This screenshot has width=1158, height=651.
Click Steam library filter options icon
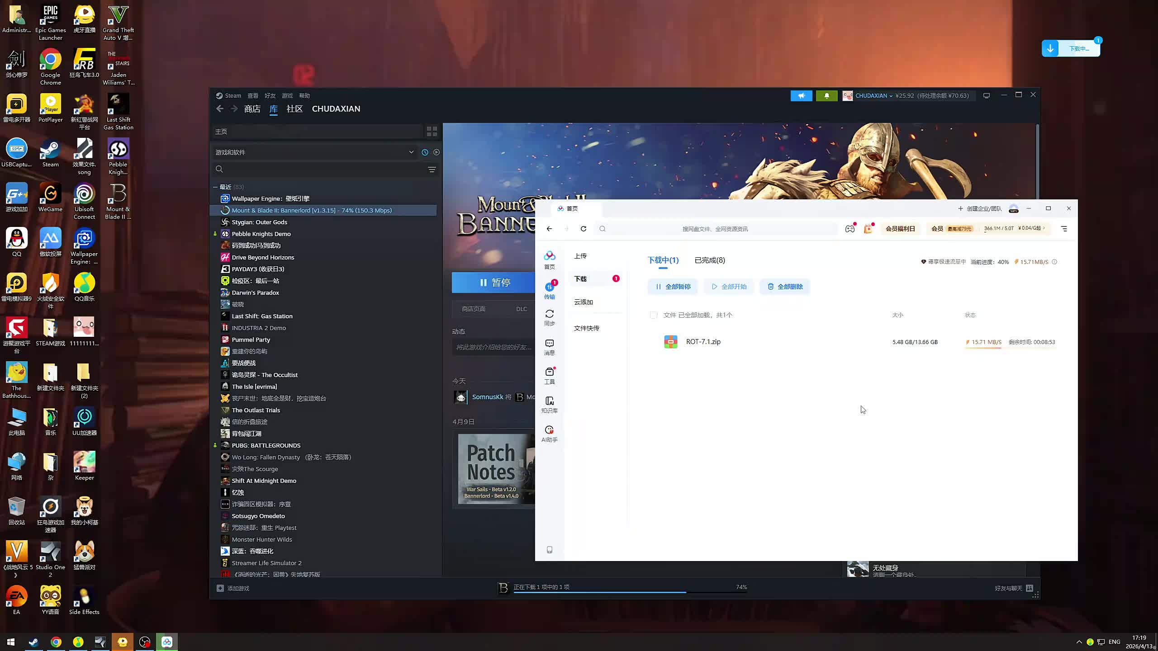(x=432, y=170)
